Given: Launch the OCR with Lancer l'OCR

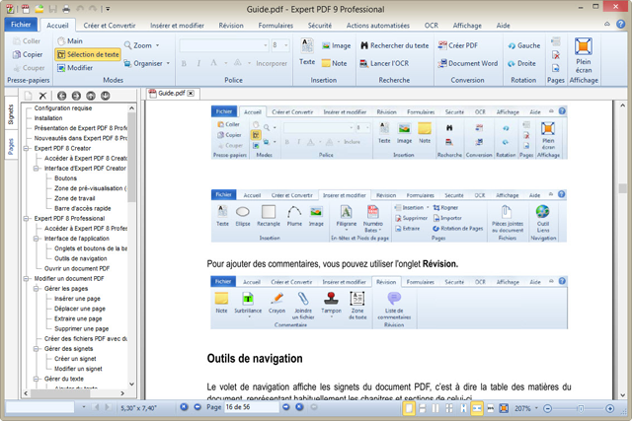Looking at the screenshot, I should (384, 63).
